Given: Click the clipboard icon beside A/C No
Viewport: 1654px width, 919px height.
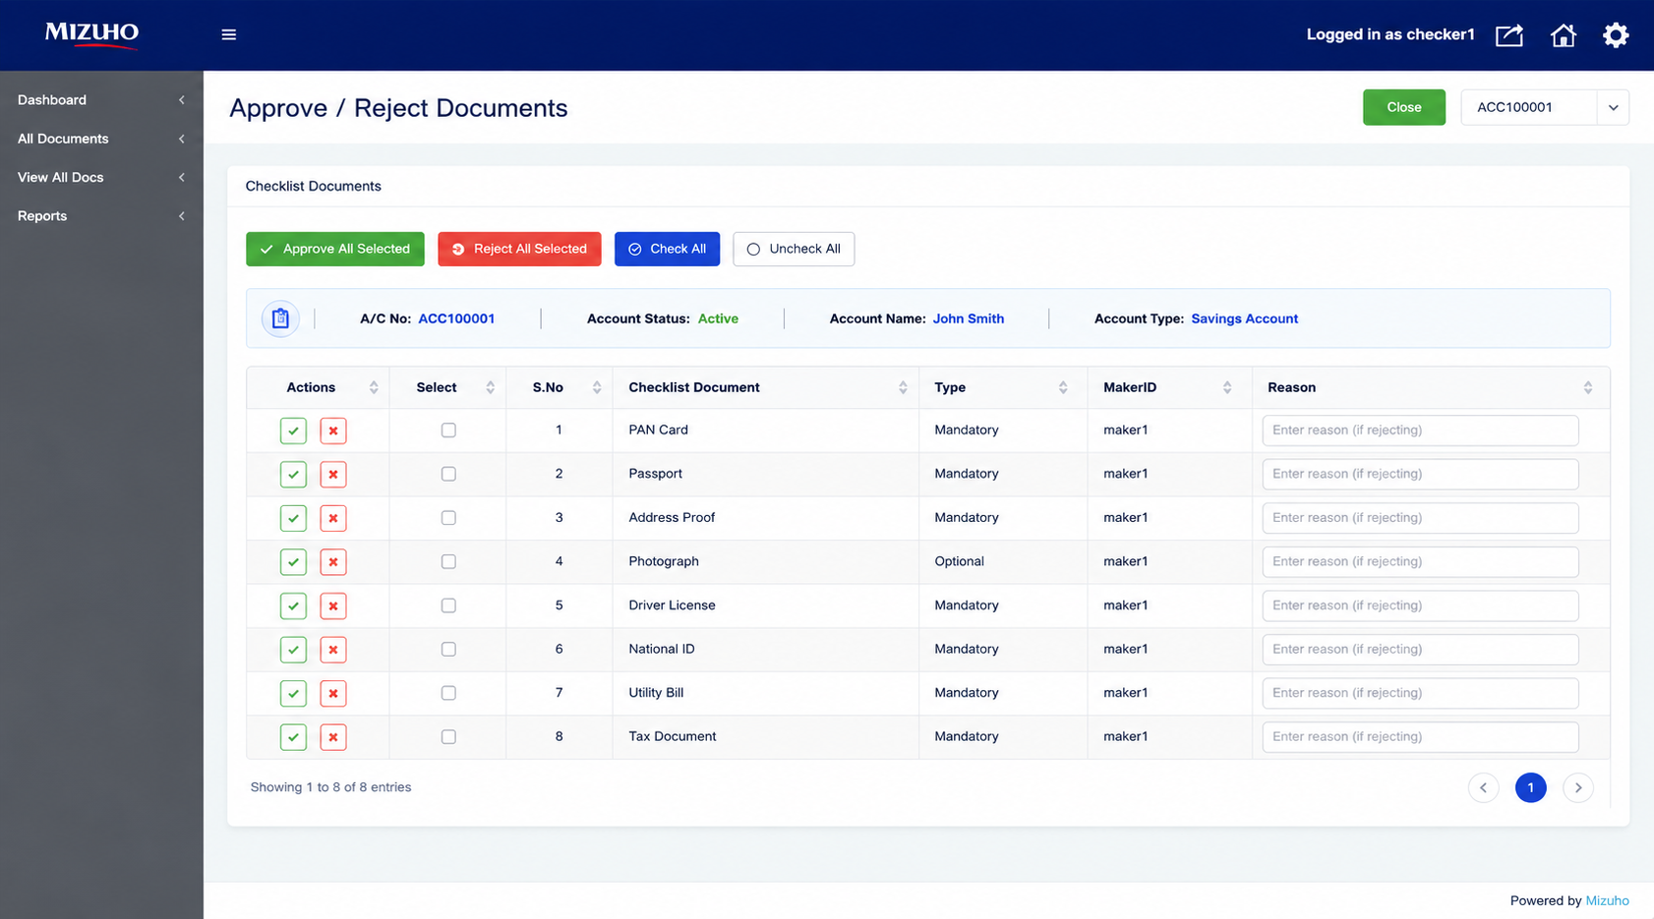Looking at the screenshot, I should click(280, 318).
